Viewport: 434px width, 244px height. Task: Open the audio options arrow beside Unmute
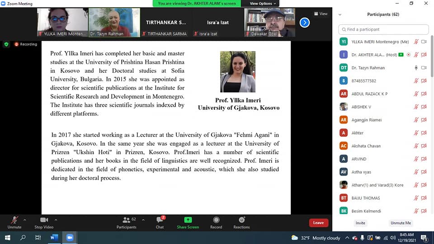(24, 220)
